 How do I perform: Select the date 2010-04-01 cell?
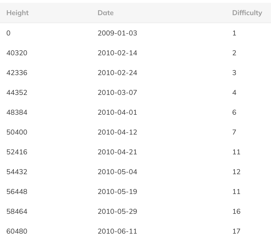[117, 112]
